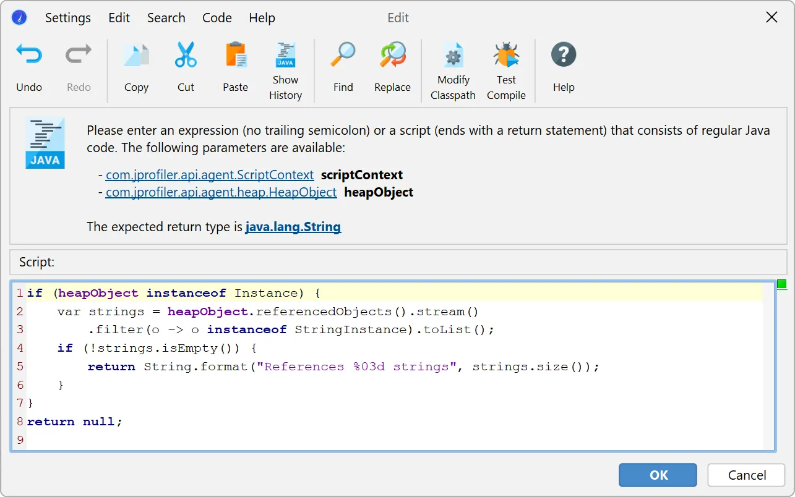The height and width of the screenshot is (497, 795).
Task: Click the Cancel button
Action: (x=747, y=475)
